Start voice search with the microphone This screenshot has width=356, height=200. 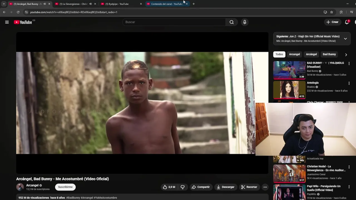pyautogui.click(x=245, y=22)
